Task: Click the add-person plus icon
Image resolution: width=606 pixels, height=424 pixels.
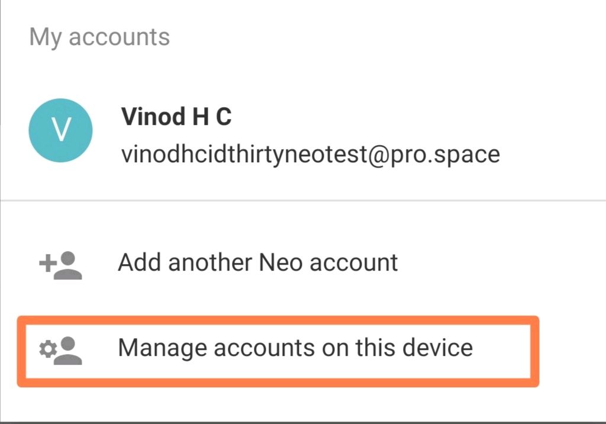Action: (61, 265)
